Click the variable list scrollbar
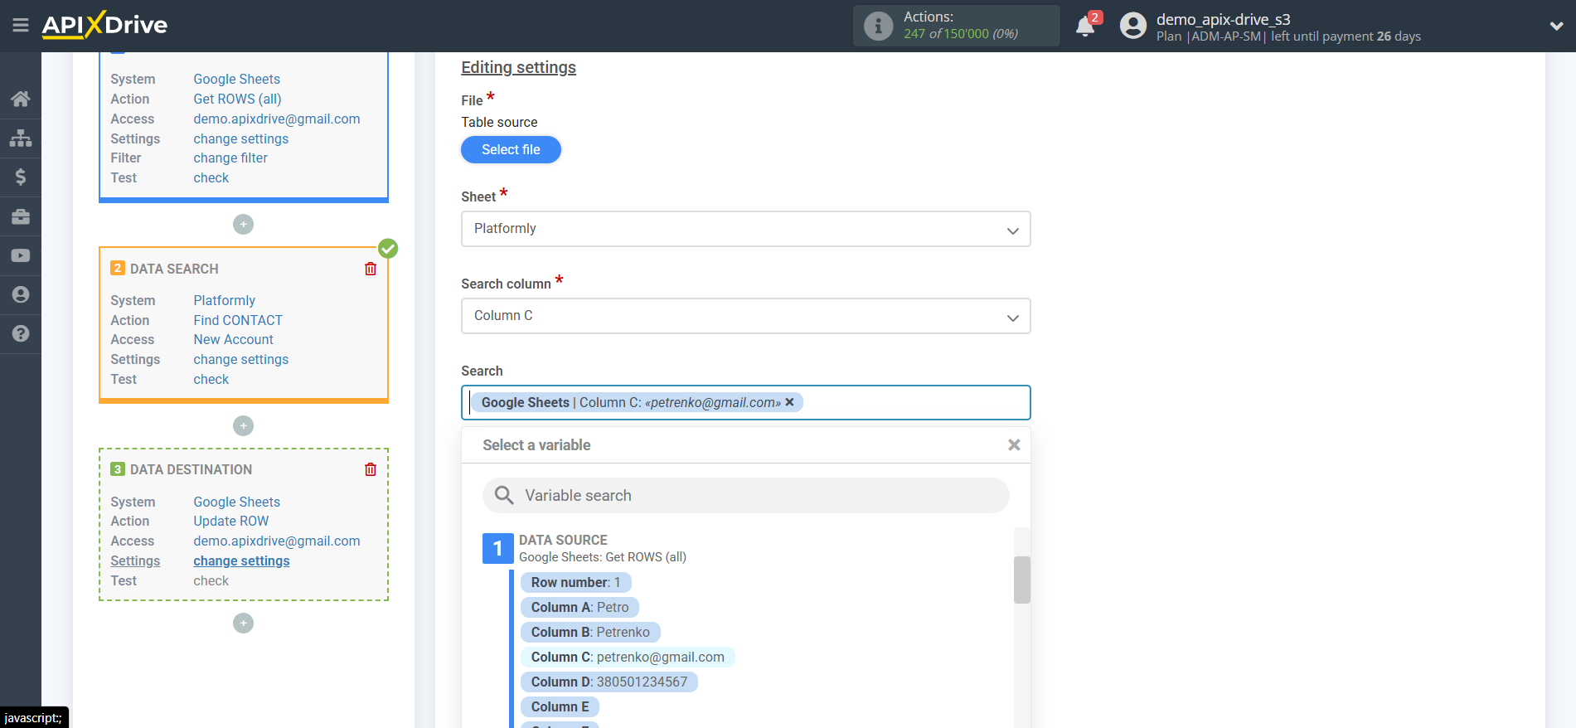 (1021, 580)
